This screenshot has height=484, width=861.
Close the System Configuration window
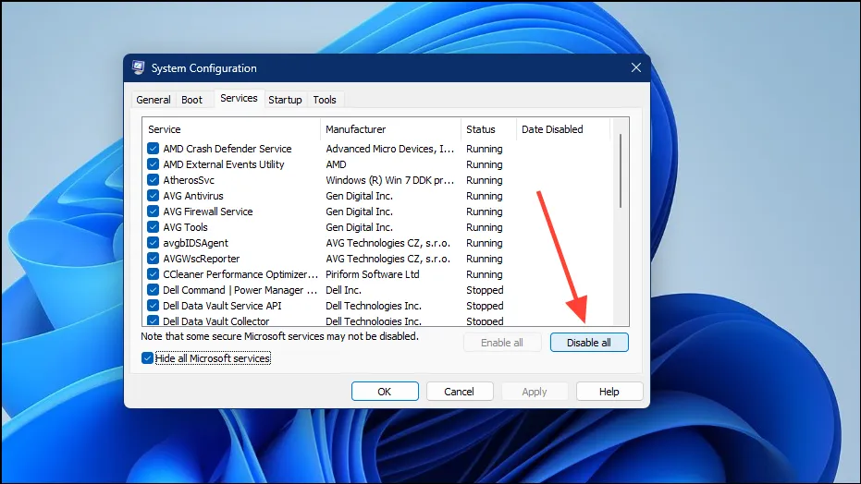(x=636, y=67)
